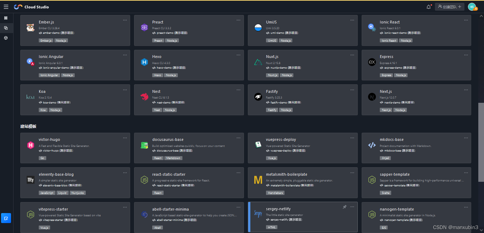Screen dimensions: 484x233
Task: Pin the sergey-netlify template
Action: click(x=344, y=207)
